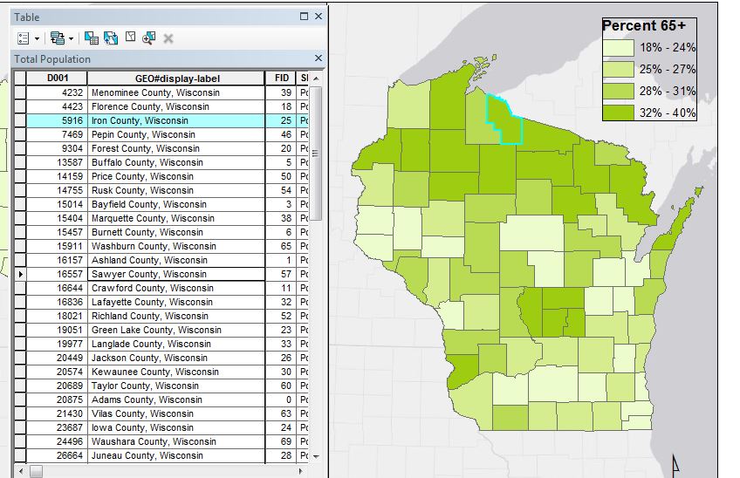
Task: Expand the Table Options dropdown arrow
Action: pos(37,38)
